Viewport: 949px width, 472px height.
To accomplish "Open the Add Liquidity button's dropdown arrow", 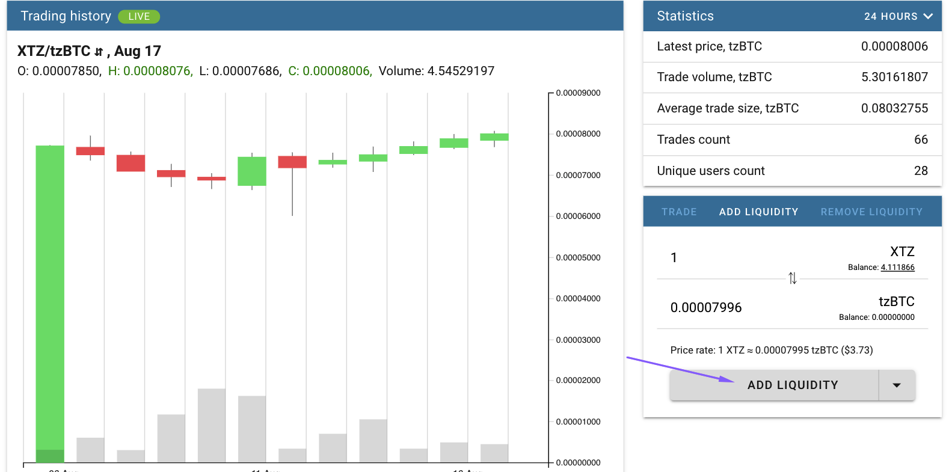I will tap(897, 385).
